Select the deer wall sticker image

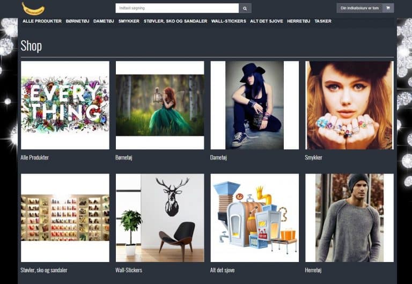[x=160, y=217]
